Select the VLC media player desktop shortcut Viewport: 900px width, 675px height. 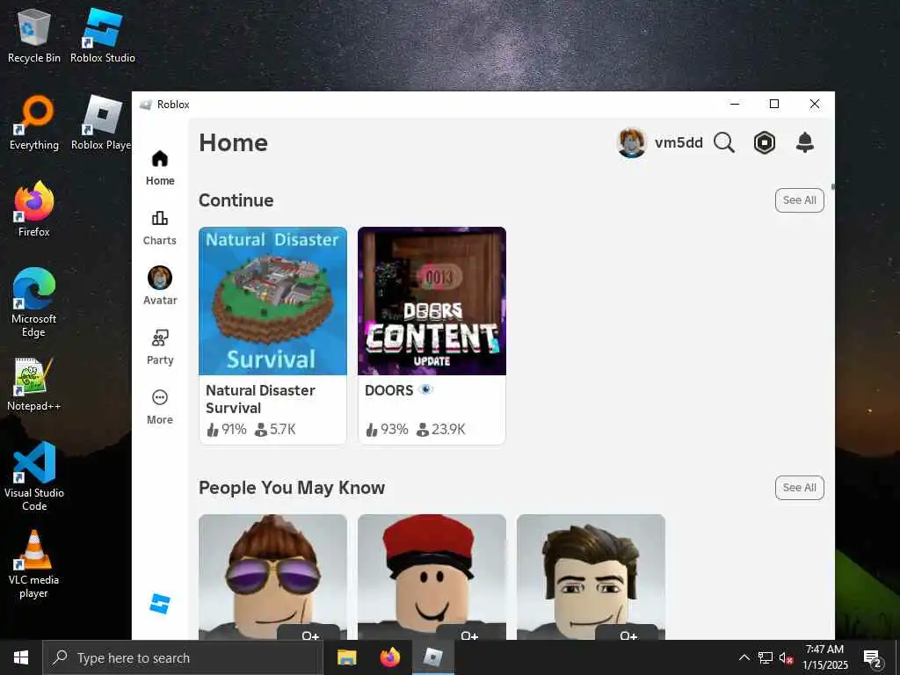click(x=34, y=564)
